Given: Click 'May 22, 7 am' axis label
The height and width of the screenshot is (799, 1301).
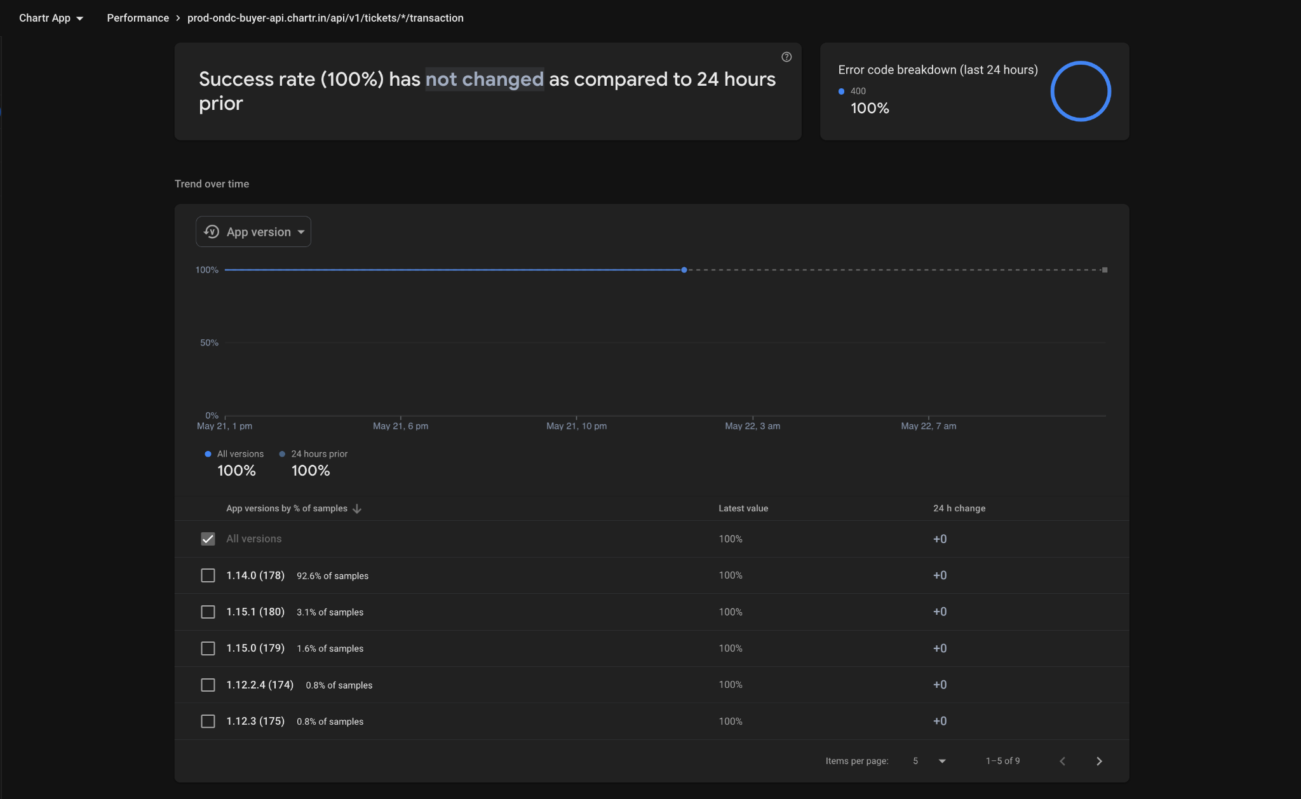Looking at the screenshot, I should [929, 426].
